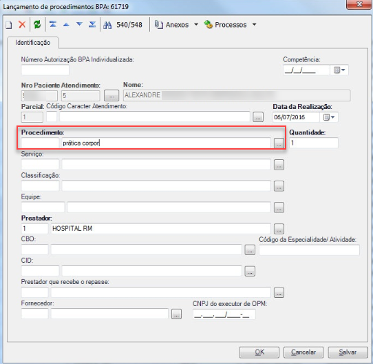Click the Prestador code field
The height and width of the screenshot is (364, 373).
(34, 228)
